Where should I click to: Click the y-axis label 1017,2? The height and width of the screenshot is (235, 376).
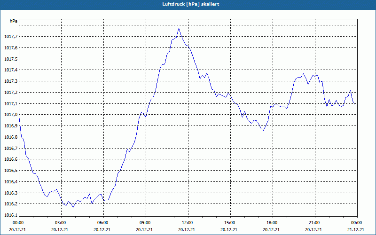pos(11,93)
